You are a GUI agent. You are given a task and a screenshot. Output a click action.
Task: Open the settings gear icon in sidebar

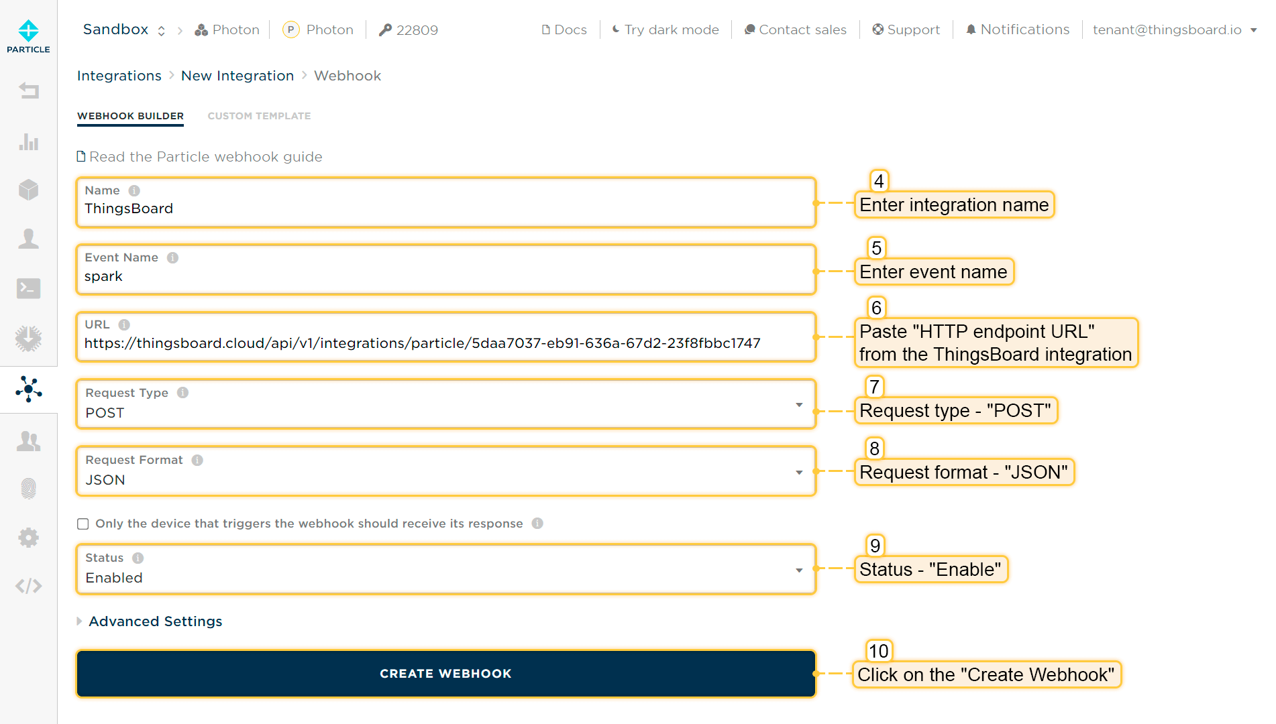click(x=28, y=538)
